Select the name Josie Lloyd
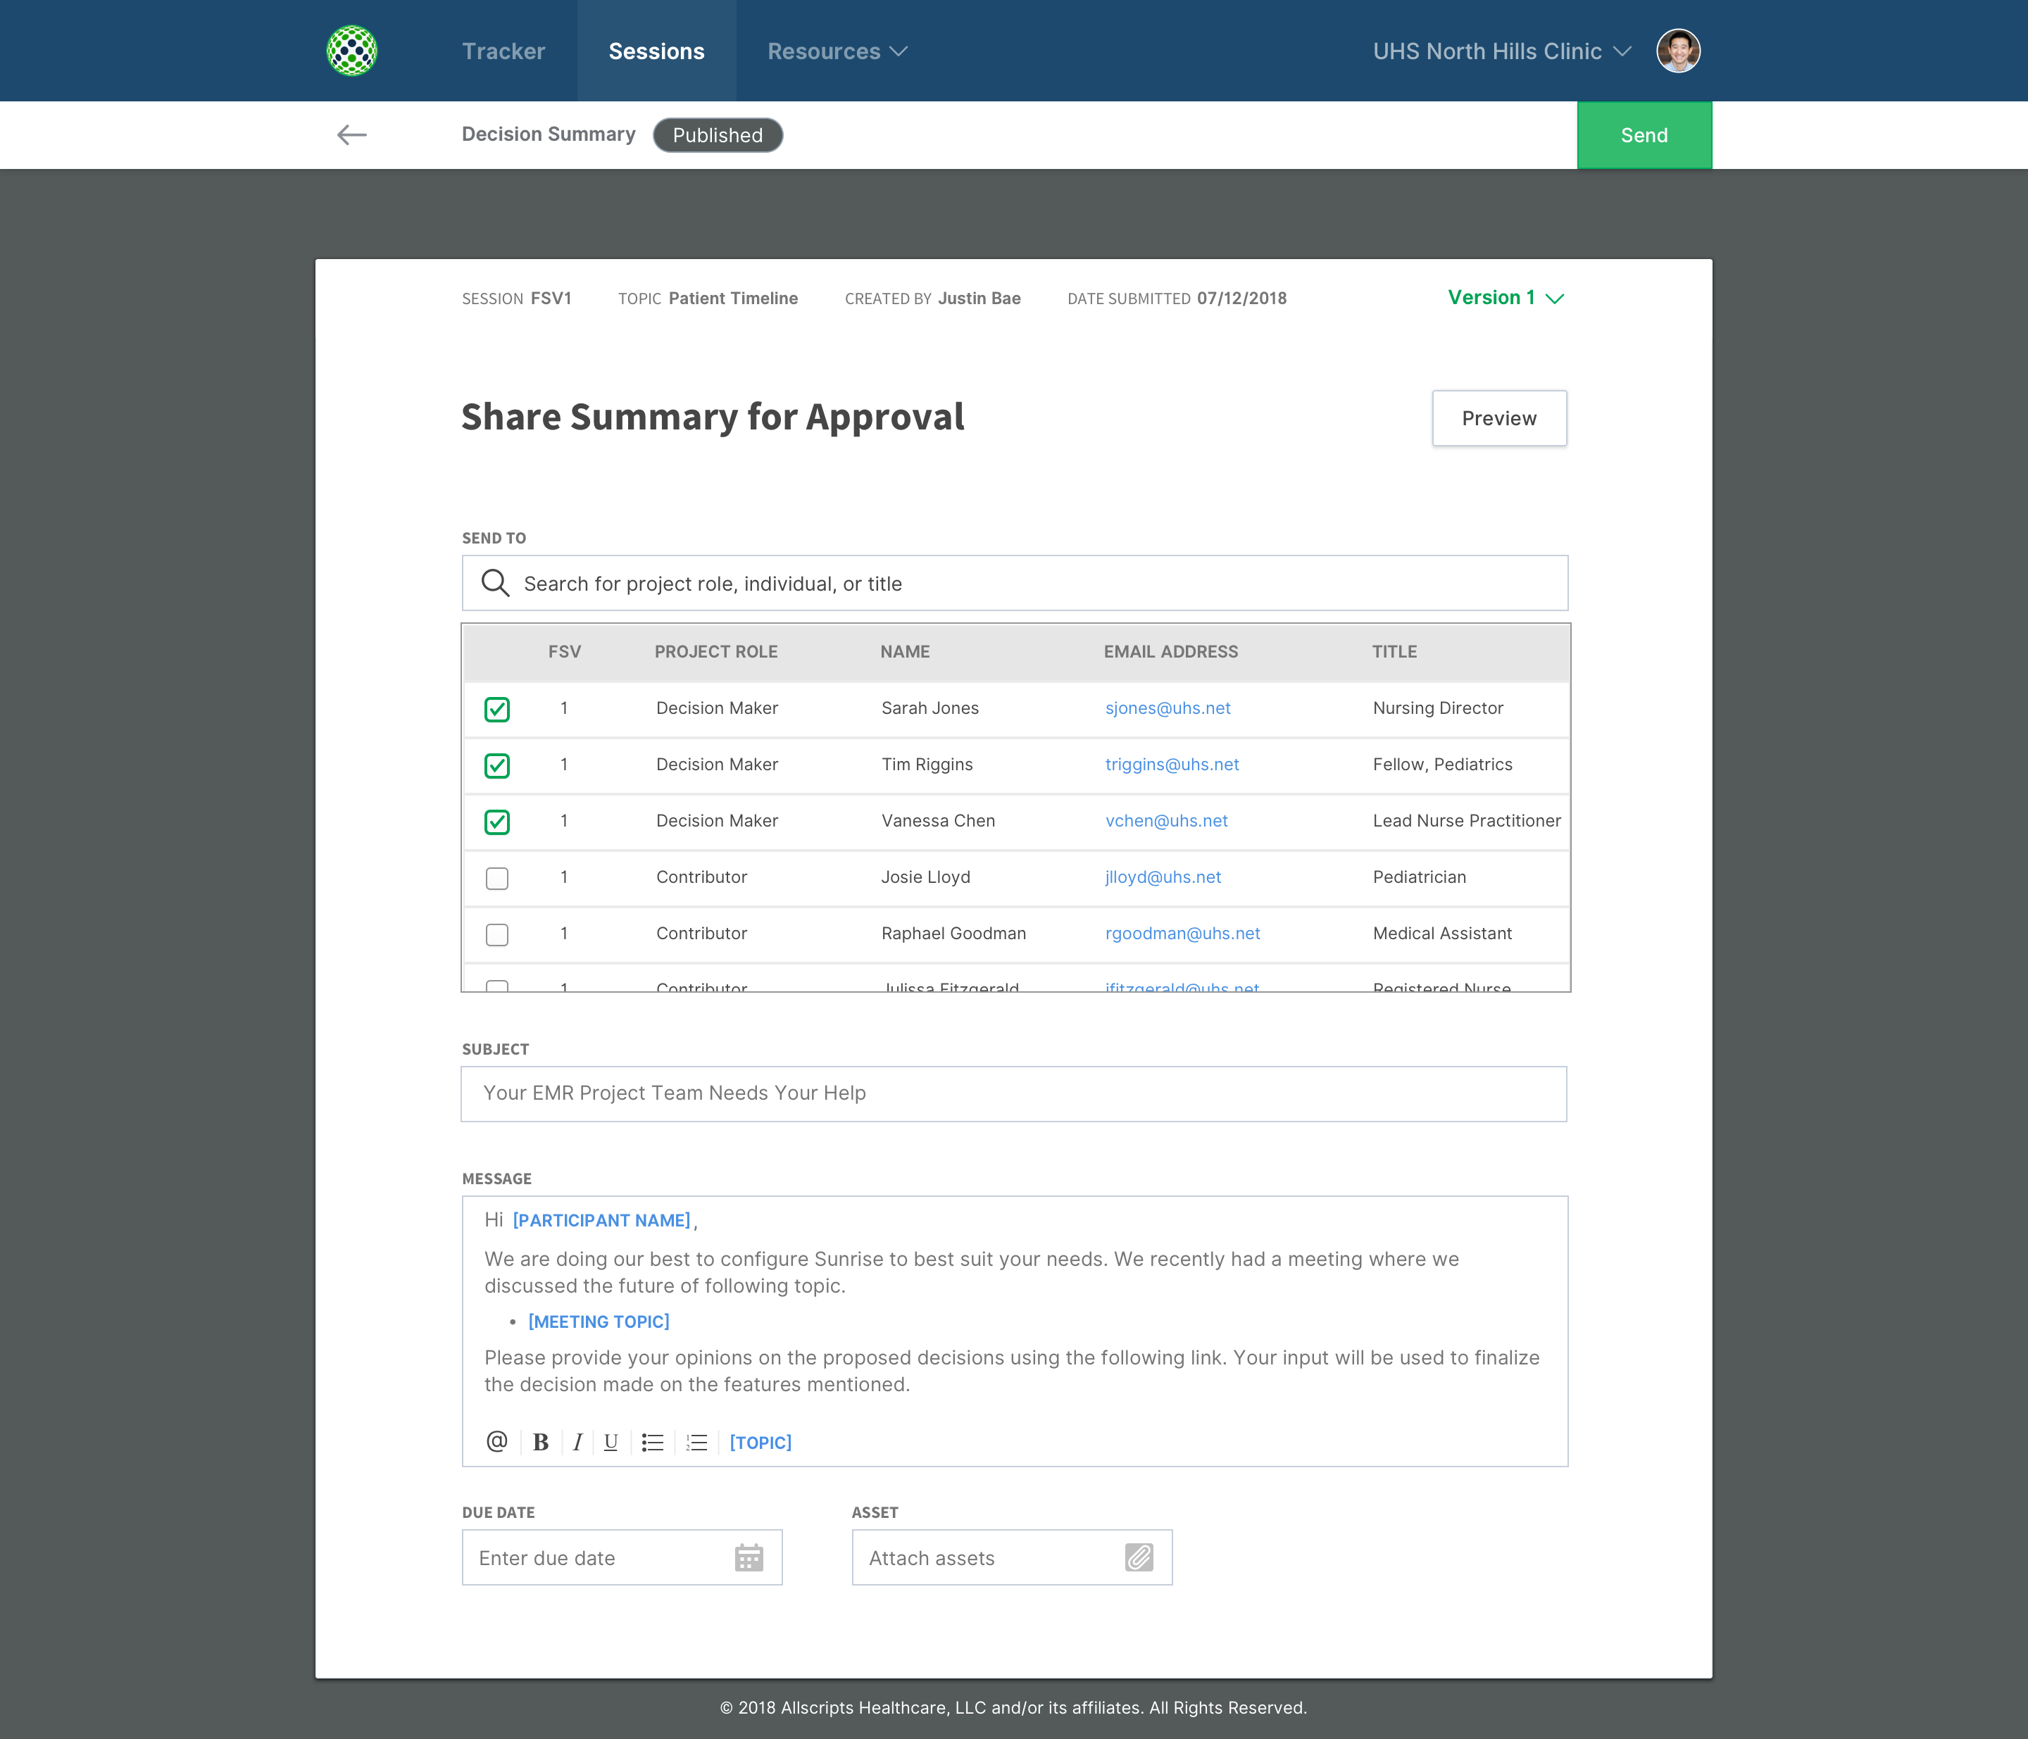2028x1739 pixels. point(926,877)
